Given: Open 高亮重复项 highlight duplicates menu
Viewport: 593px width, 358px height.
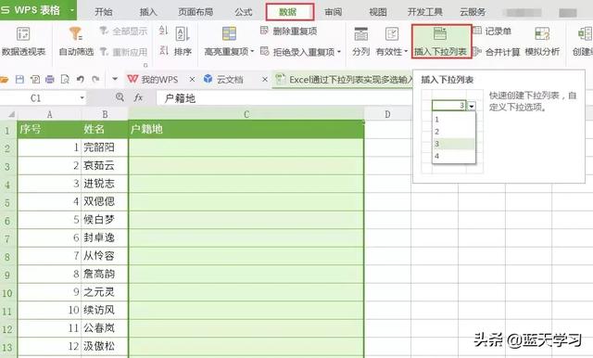Looking at the screenshot, I should 229,41.
